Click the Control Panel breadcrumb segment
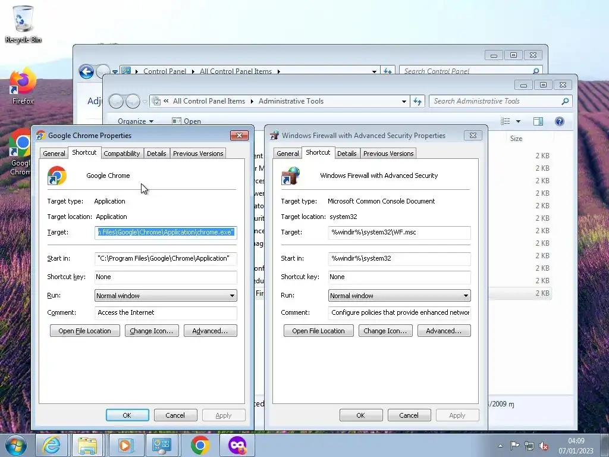The image size is (609, 457). [165, 71]
